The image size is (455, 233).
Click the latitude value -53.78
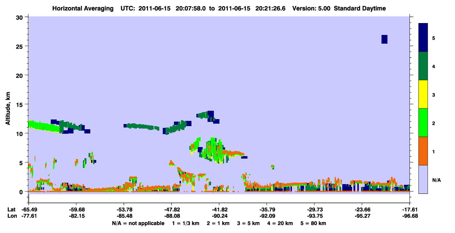pyautogui.click(x=124, y=210)
